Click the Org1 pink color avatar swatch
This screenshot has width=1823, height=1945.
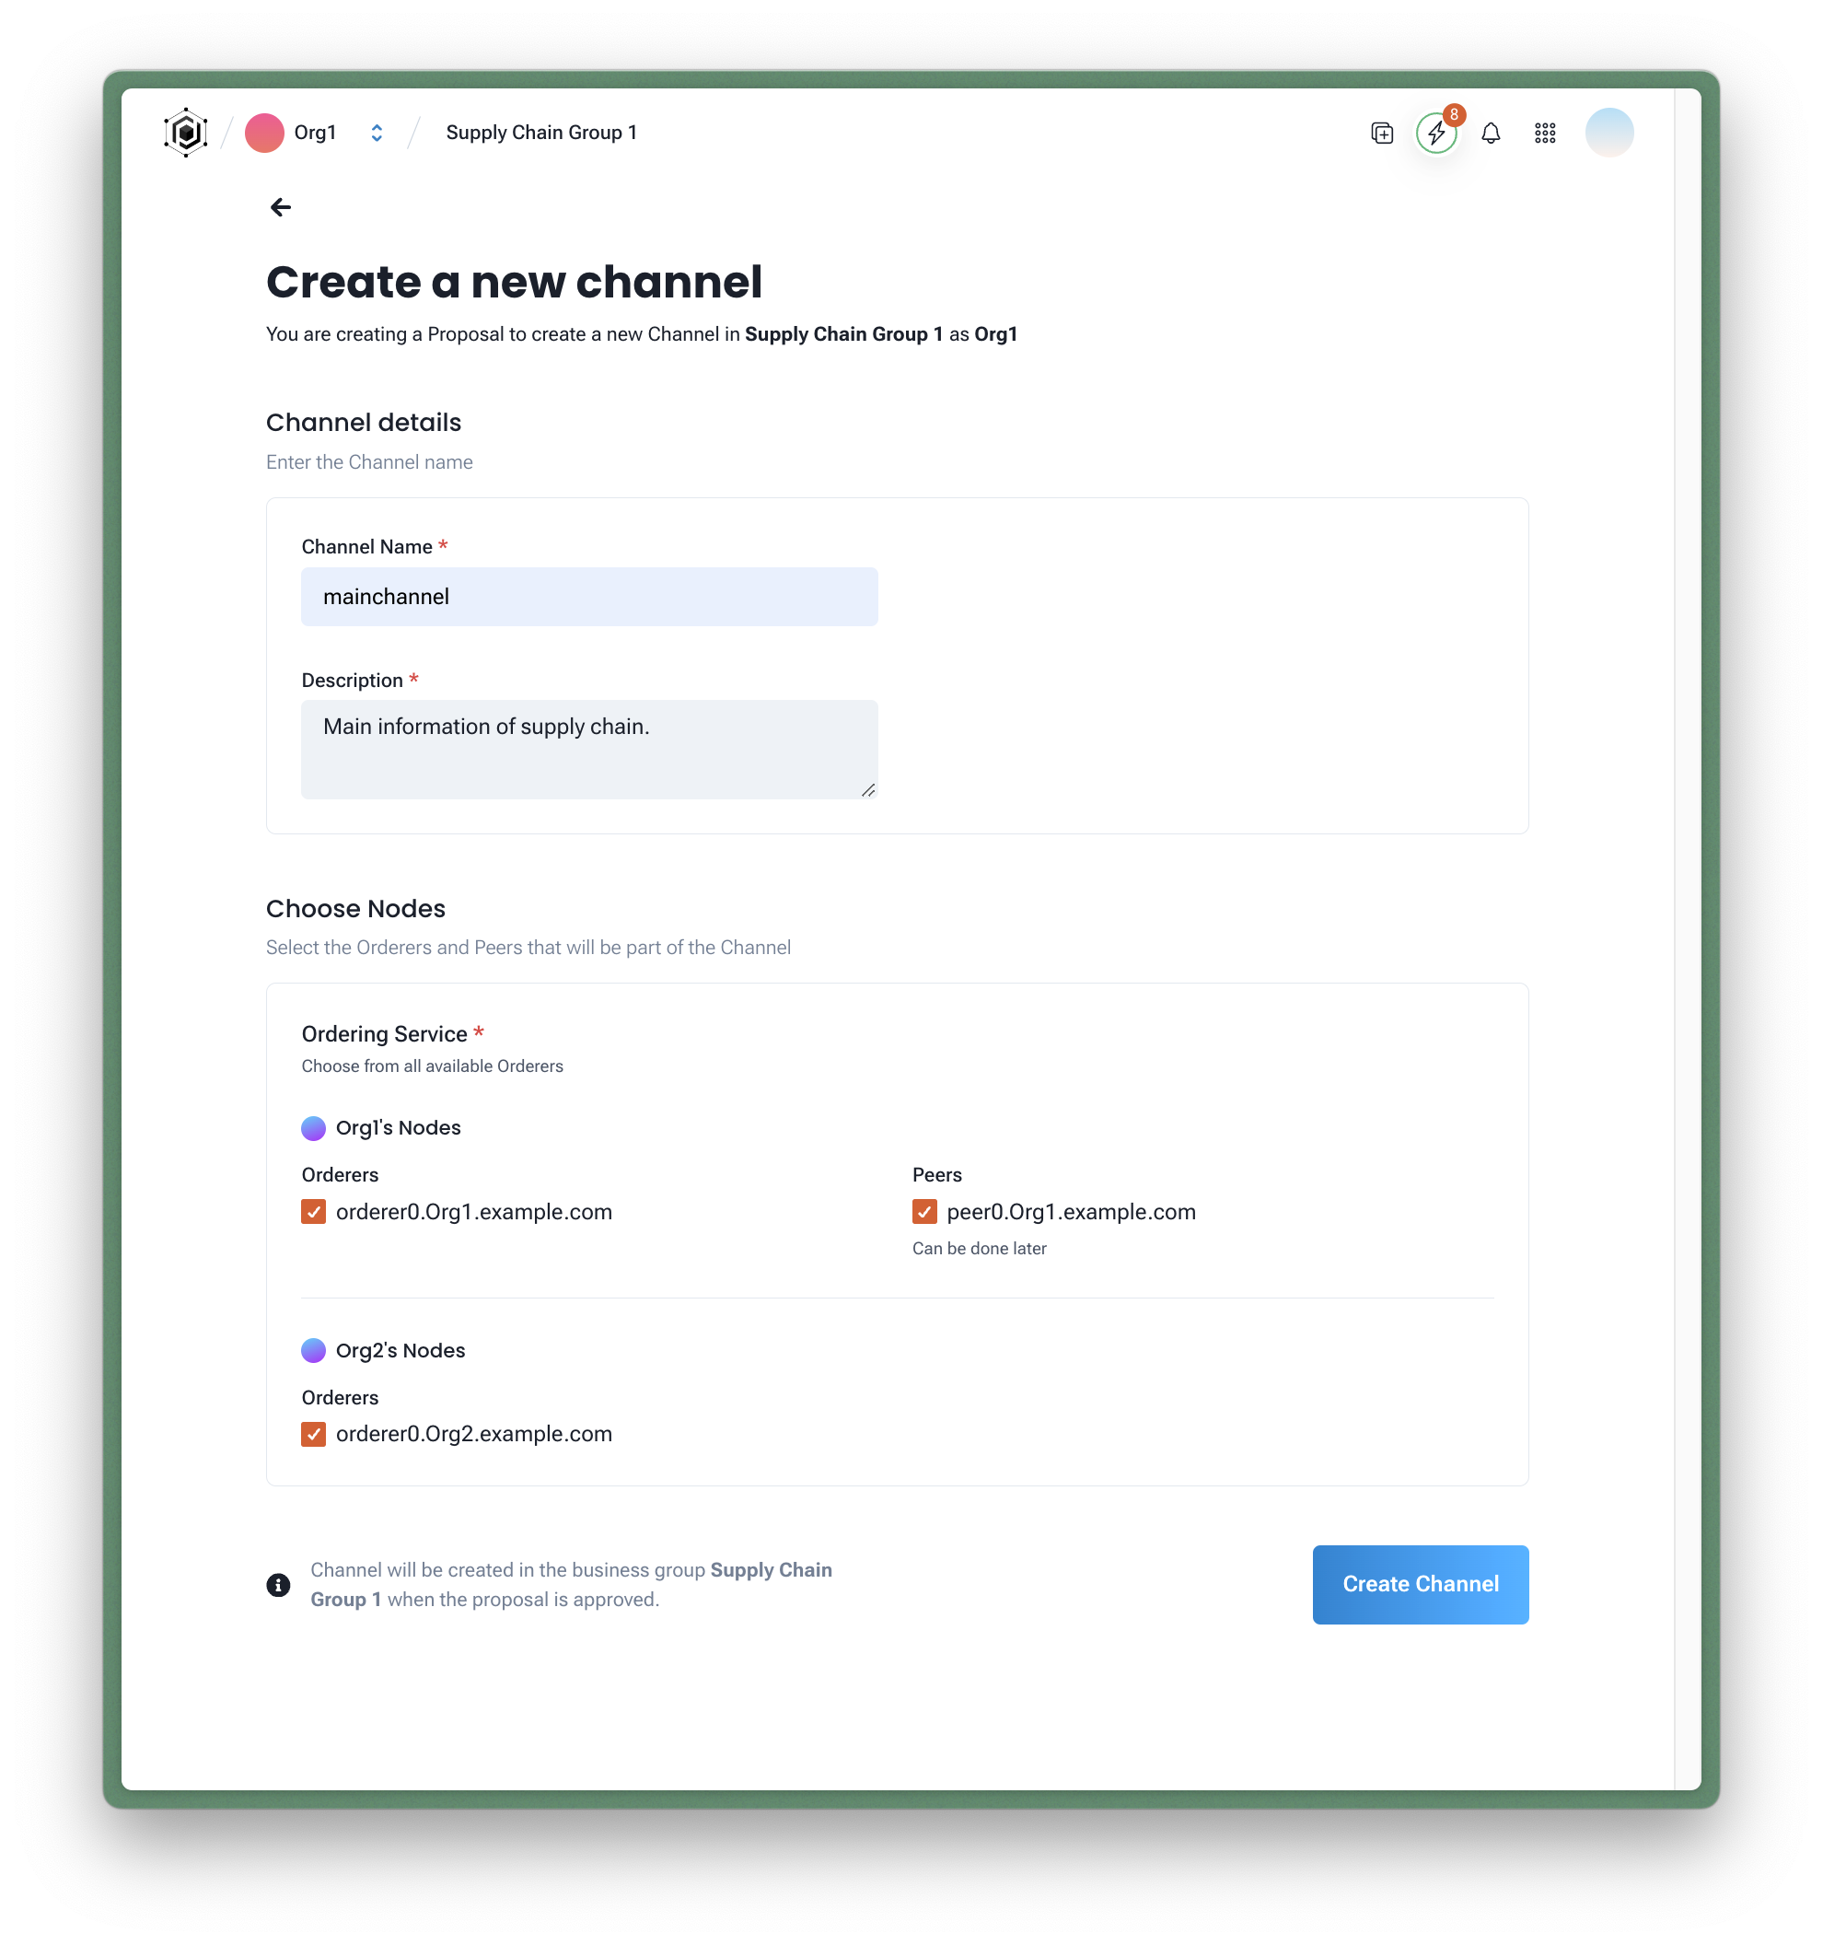[265, 132]
